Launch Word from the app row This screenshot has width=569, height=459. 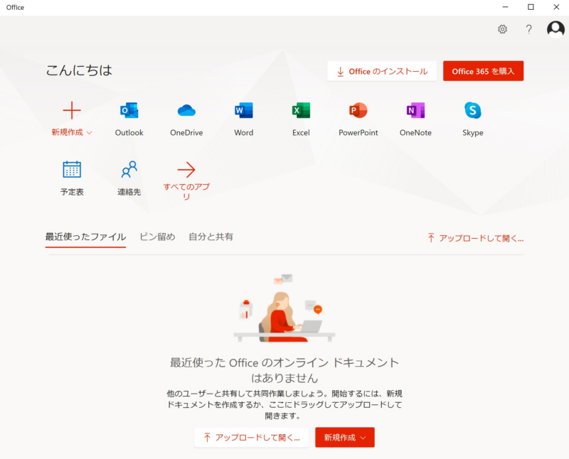(244, 111)
